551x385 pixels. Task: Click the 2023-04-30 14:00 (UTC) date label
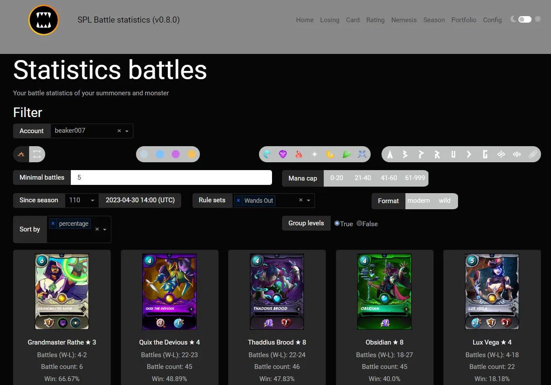[x=140, y=200]
